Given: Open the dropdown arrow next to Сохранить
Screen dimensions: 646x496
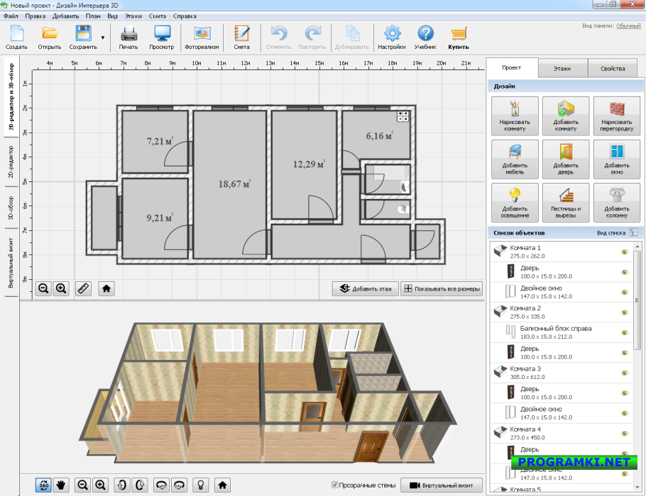Looking at the screenshot, I should click(x=103, y=37).
